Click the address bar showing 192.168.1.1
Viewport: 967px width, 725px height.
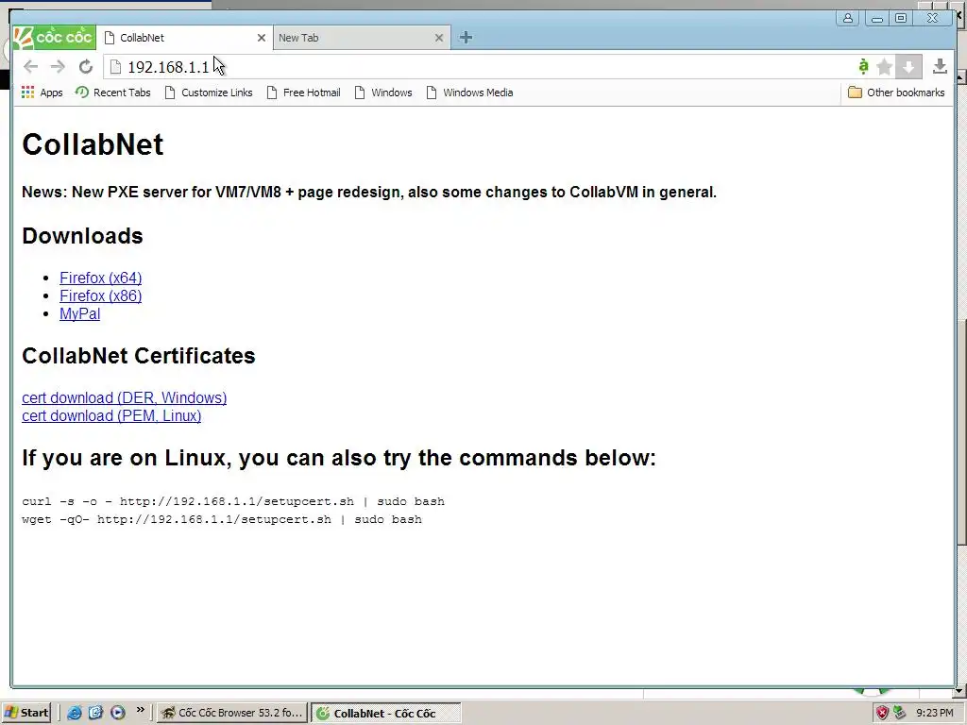(x=481, y=67)
